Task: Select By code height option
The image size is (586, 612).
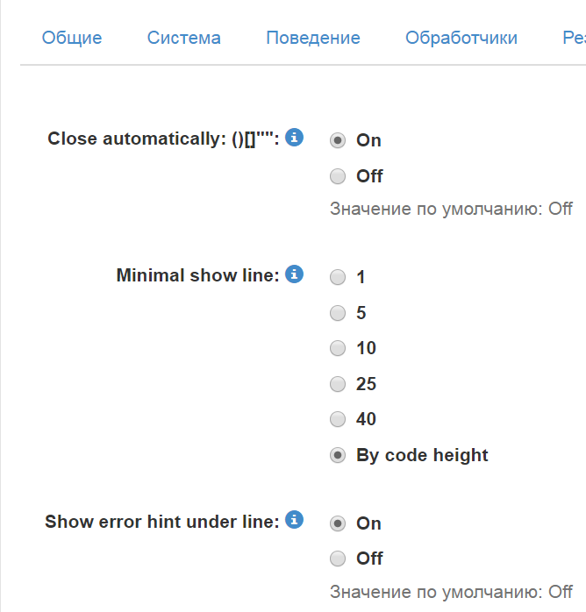Action: (x=338, y=455)
